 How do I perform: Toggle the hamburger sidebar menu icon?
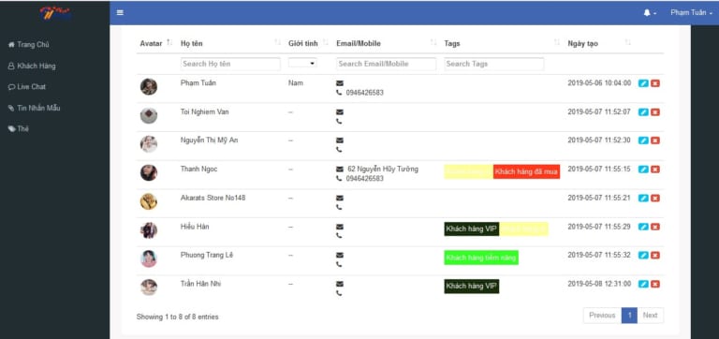click(120, 12)
